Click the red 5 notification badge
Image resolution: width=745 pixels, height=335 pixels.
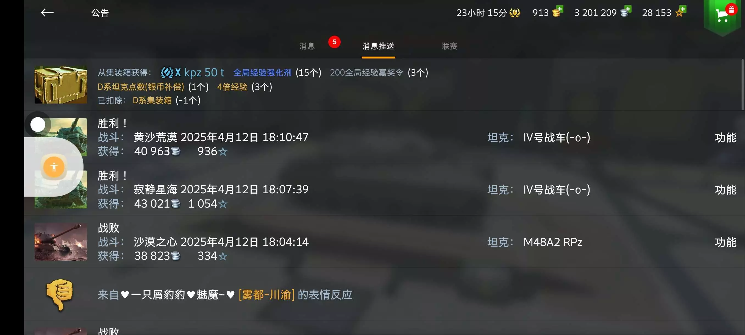coord(334,42)
